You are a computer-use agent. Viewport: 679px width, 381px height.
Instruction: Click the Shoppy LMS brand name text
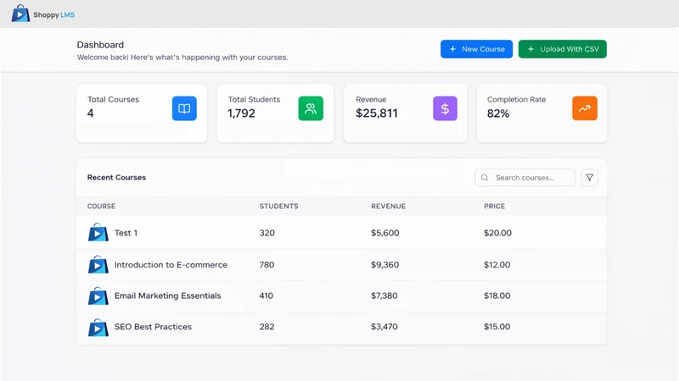coord(53,14)
